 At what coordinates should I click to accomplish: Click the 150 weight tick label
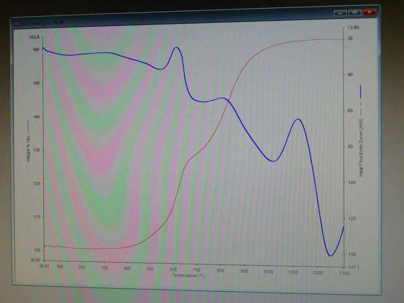click(36, 83)
